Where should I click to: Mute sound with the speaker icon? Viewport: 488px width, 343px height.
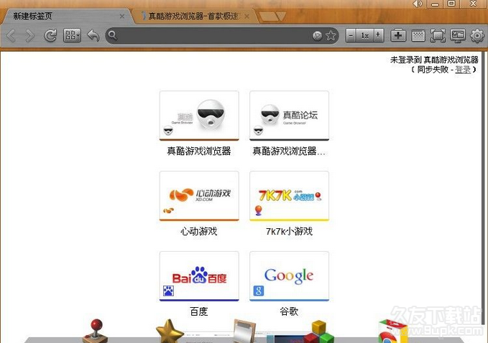[x=418, y=4]
